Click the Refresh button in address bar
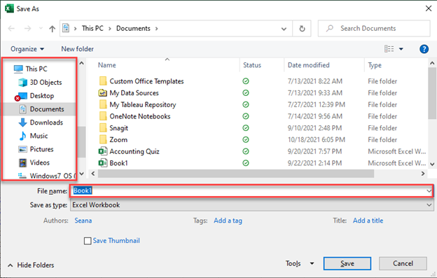Screen dimensions: 437x278 click(x=302, y=29)
